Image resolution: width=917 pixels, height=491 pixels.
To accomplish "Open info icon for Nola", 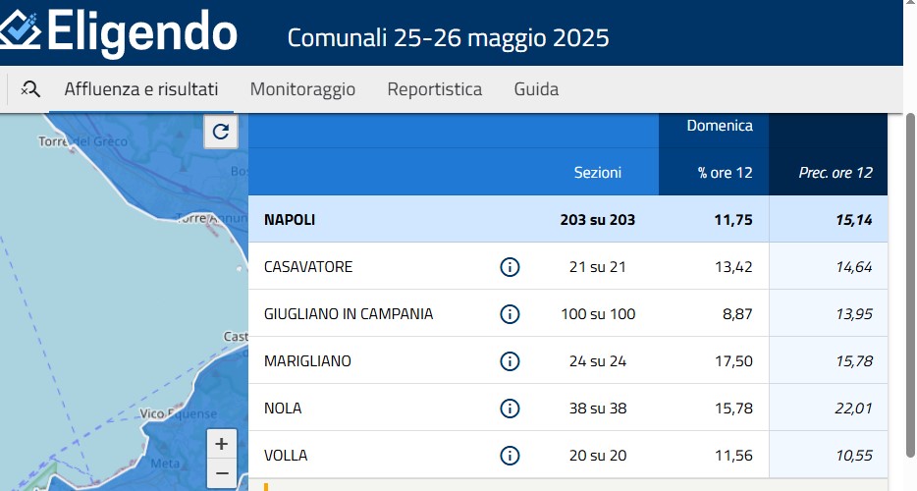I will (510, 409).
